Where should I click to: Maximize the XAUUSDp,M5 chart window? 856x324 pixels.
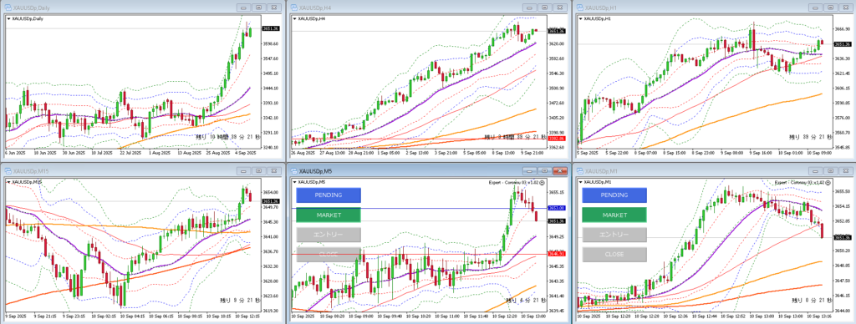tap(545, 171)
